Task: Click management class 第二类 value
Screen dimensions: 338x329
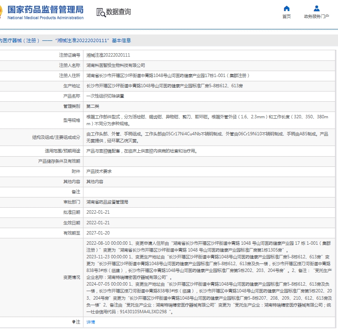Action: pos(93,106)
